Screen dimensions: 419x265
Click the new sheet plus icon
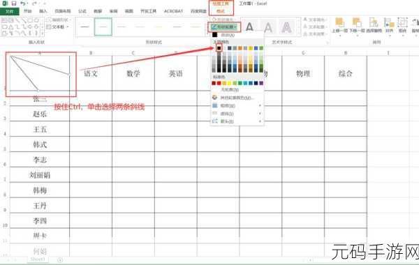(x=60, y=259)
